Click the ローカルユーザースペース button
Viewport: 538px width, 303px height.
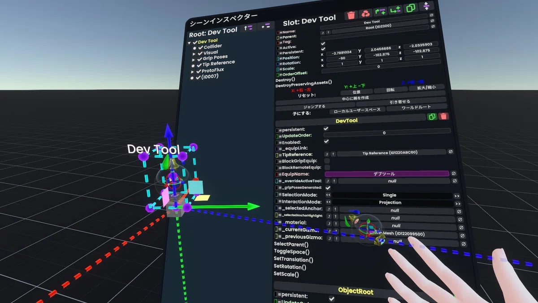357,110
